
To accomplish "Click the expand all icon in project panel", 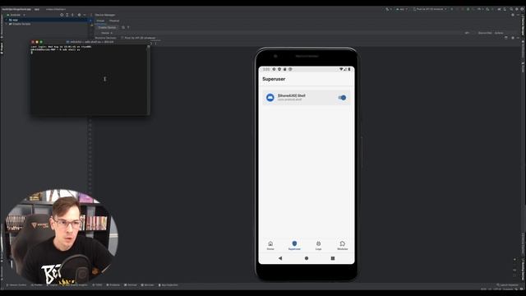I will tap(67, 15).
